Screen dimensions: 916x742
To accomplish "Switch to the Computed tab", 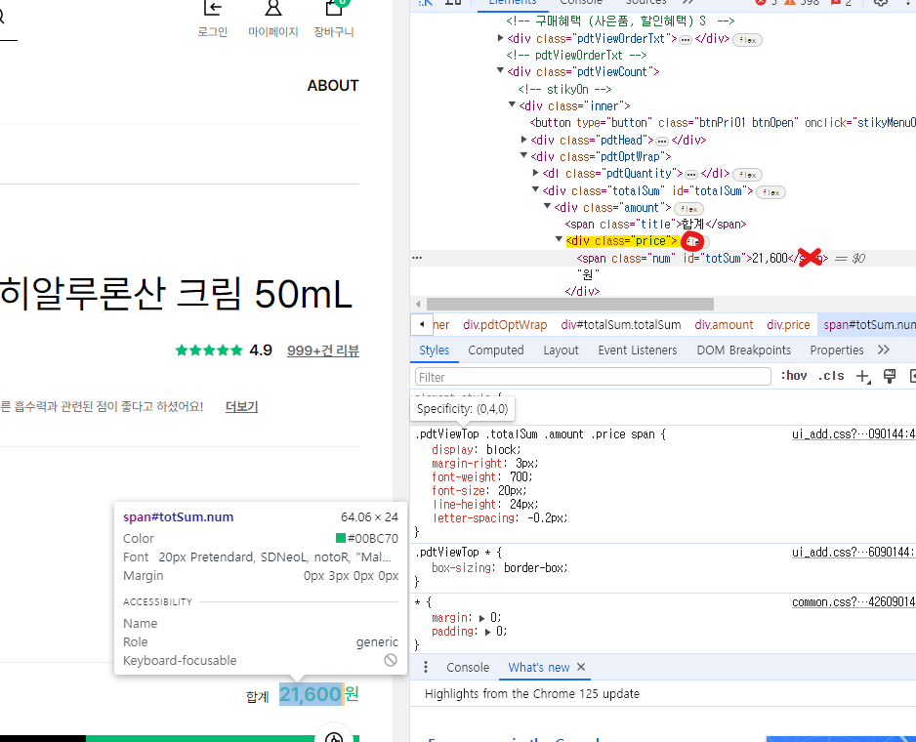I will click(496, 350).
